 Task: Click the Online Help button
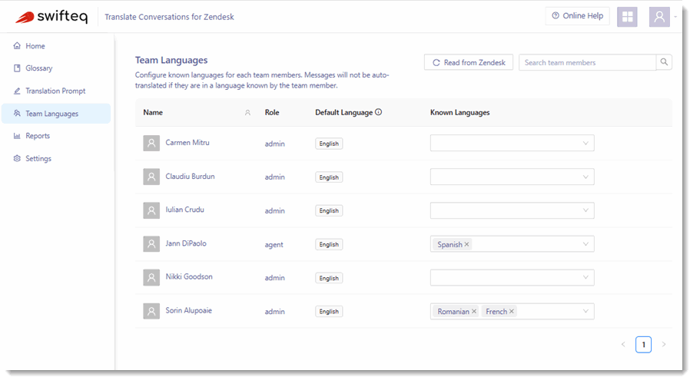tap(577, 16)
